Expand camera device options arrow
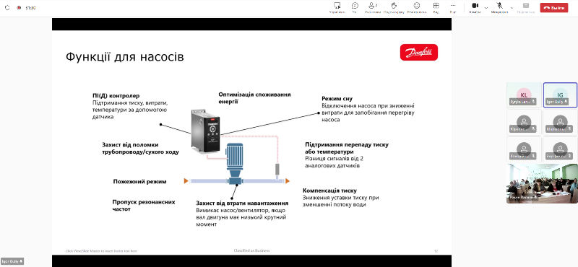The image size is (578, 267). (486, 7)
